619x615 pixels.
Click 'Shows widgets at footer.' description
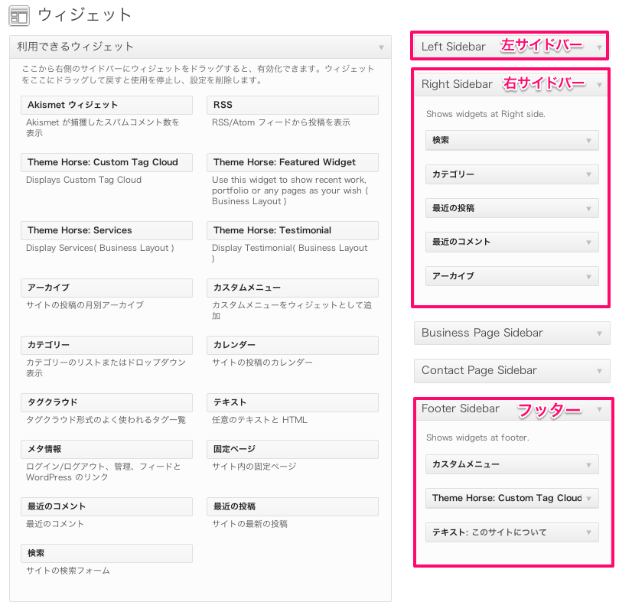[477, 438]
